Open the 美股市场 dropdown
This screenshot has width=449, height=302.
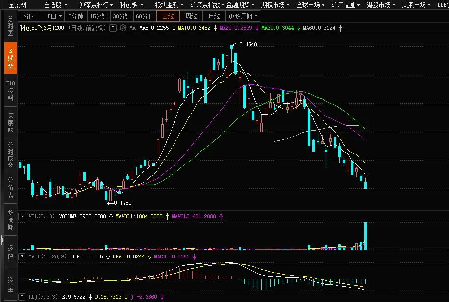pyautogui.click(x=416, y=5)
